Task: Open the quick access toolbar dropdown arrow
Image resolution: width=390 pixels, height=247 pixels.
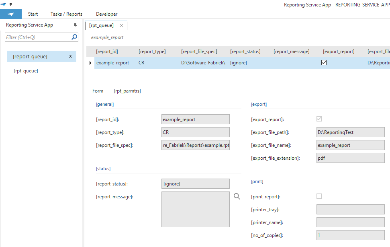Action: (10, 4)
